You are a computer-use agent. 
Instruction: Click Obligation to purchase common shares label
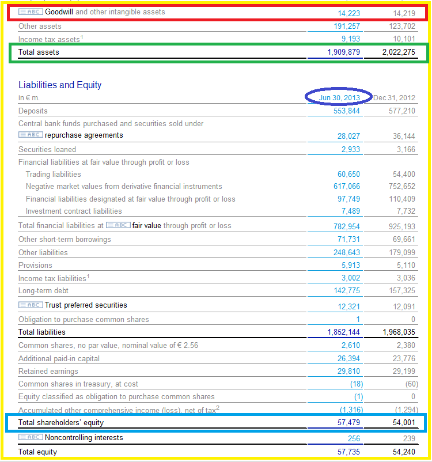pos(84,319)
